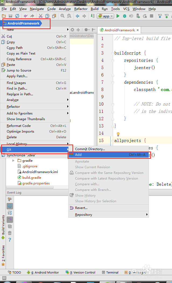Toggle soft wraps in Event Log
This screenshot has width=172, height=283.
10,213
